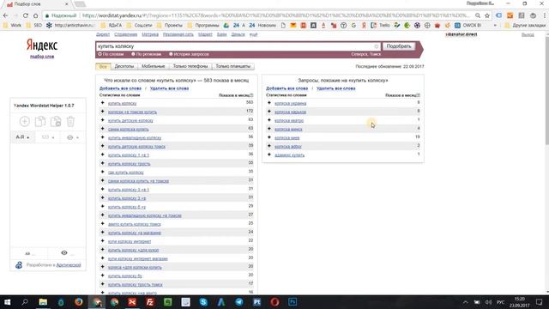549x309 pixels.
Task: Clear the search field with the X icon
Action: click(x=377, y=46)
